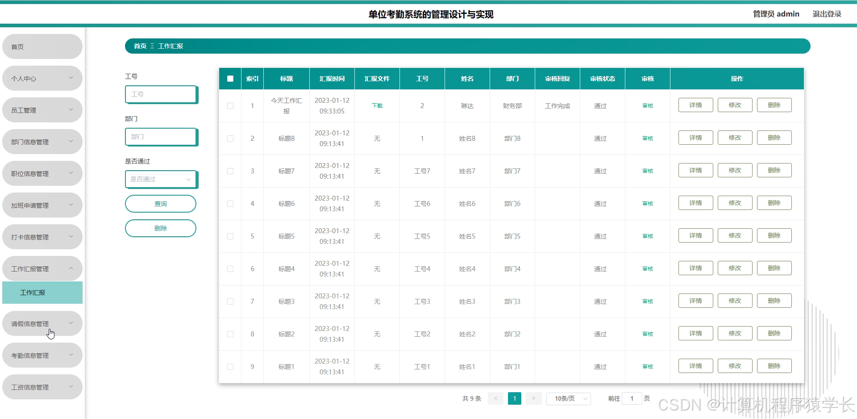Screen dimensions: 857x419
Task: Click 审核 on row for 琳达
Action: pos(647,106)
